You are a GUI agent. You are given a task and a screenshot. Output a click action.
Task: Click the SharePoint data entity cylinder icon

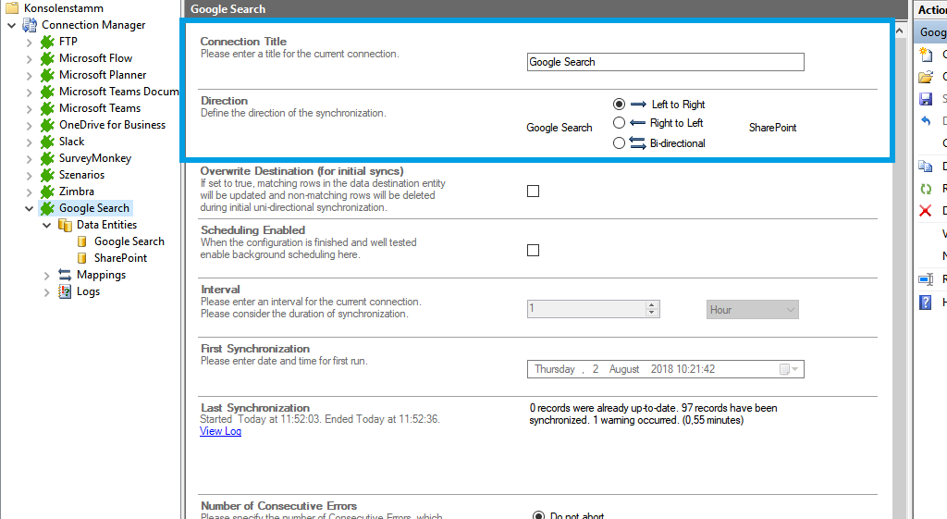click(x=82, y=258)
